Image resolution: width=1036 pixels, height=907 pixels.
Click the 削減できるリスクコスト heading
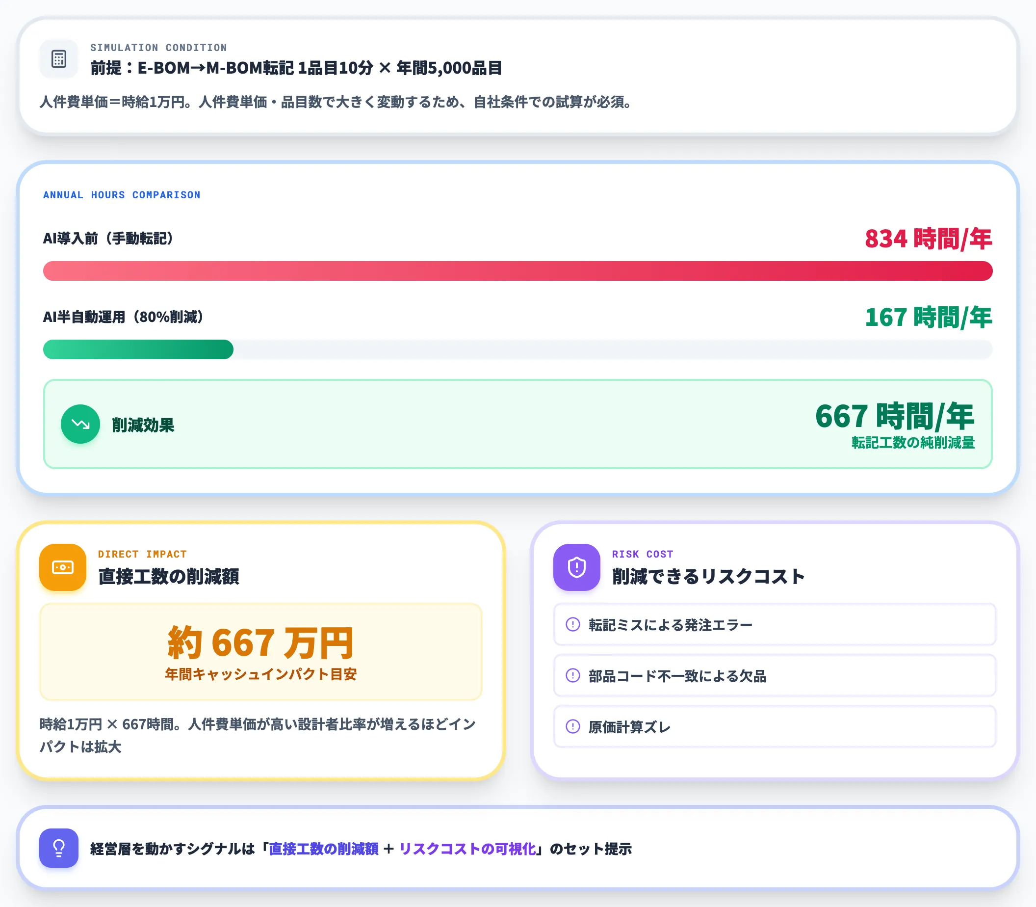[x=708, y=577]
